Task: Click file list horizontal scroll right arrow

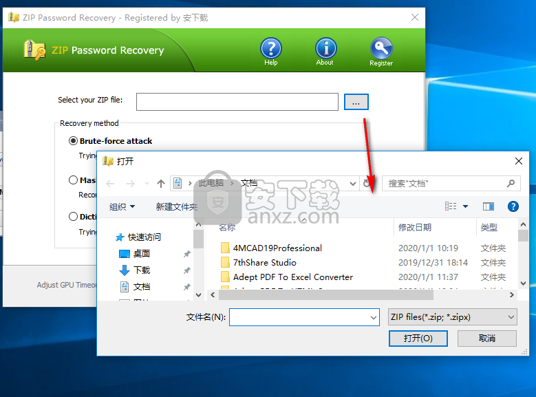Action: tap(511, 294)
